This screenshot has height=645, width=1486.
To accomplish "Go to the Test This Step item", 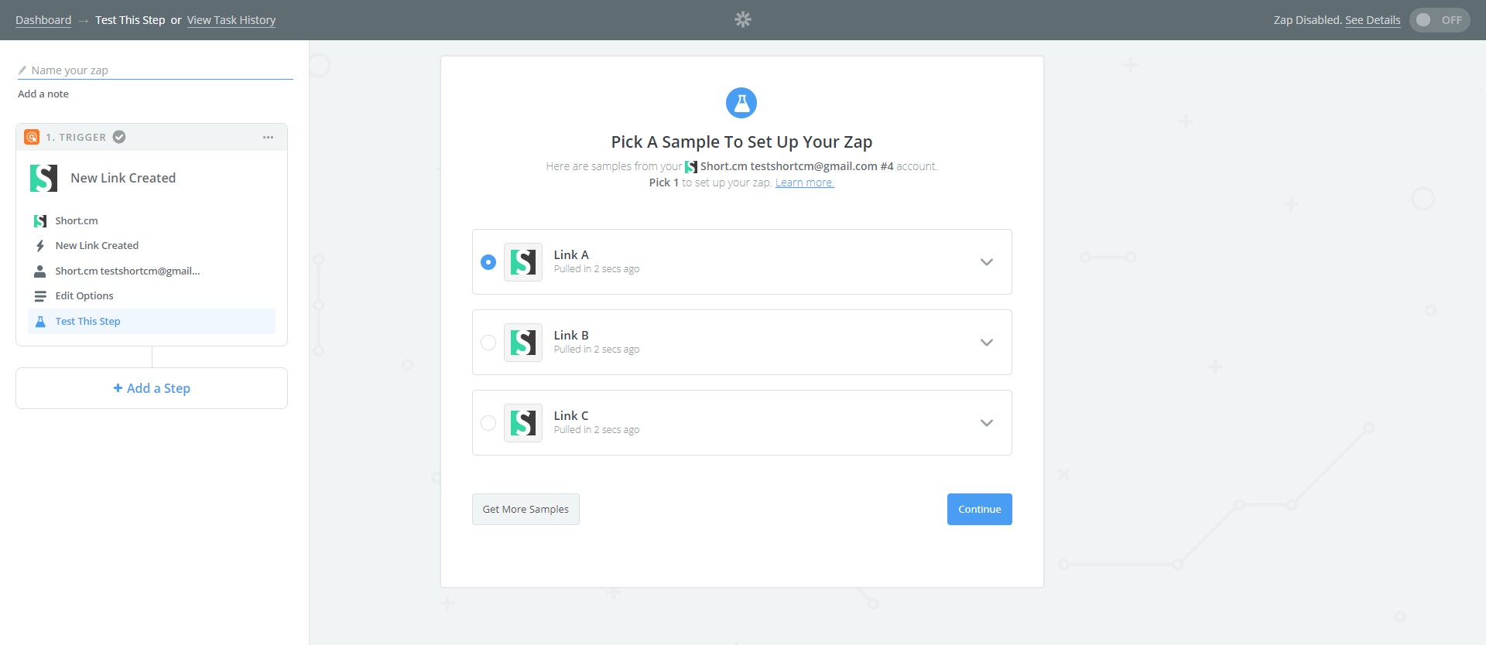I will click(87, 321).
